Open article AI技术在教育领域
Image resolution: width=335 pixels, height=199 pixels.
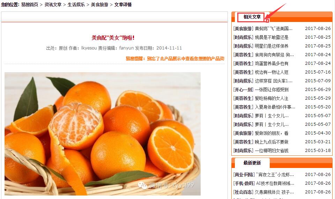click(x=275, y=183)
